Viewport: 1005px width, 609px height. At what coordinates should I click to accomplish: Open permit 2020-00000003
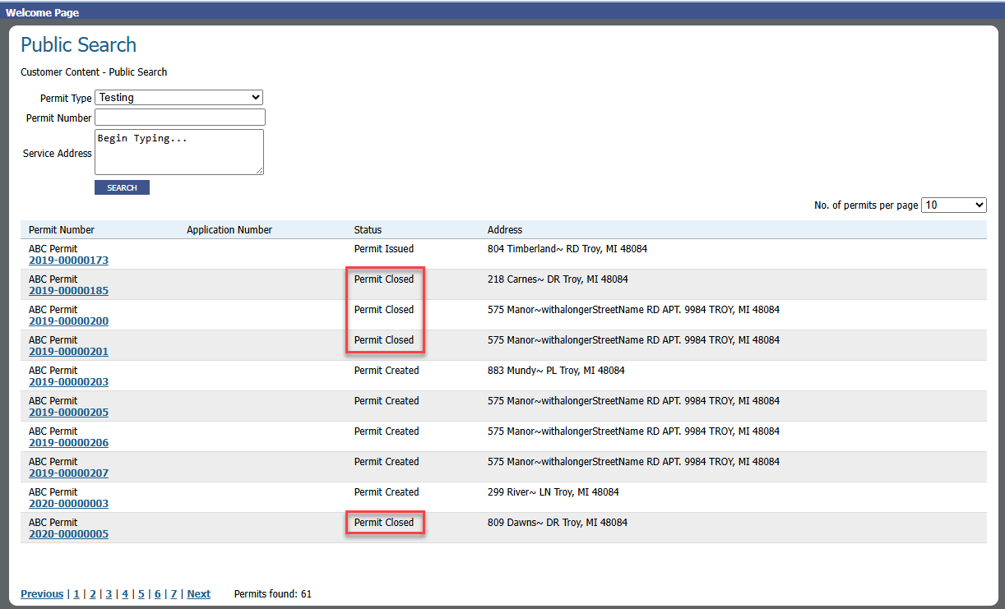pyautogui.click(x=68, y=504)
